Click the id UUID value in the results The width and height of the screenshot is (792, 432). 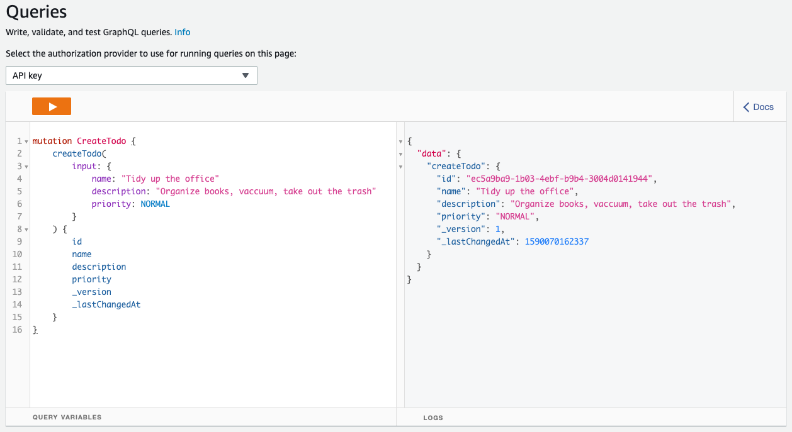click(560, 179)
